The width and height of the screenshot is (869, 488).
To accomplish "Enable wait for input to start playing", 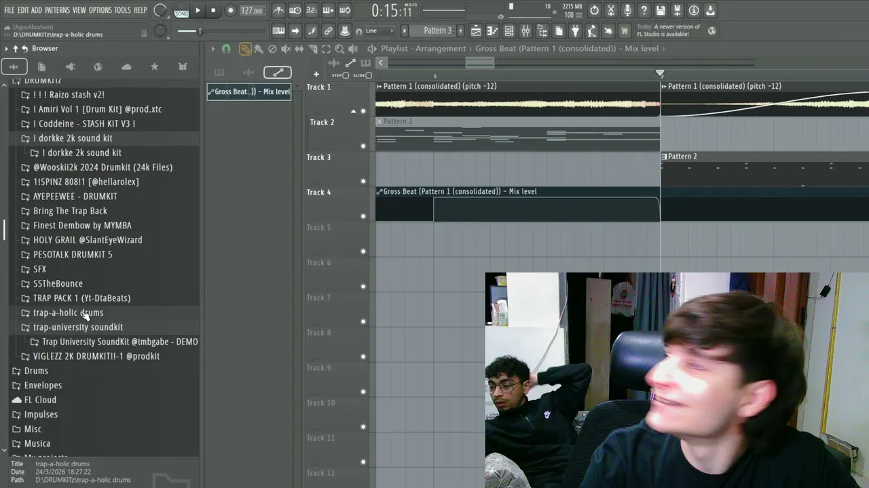I will tap(295, 10).
